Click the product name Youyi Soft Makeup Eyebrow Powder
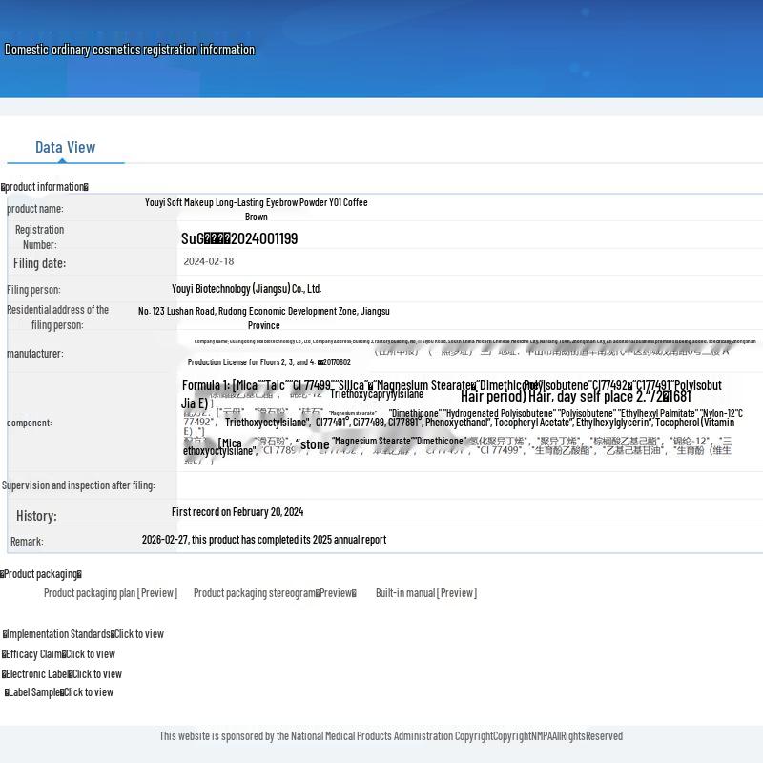 (x=257, y=209)
